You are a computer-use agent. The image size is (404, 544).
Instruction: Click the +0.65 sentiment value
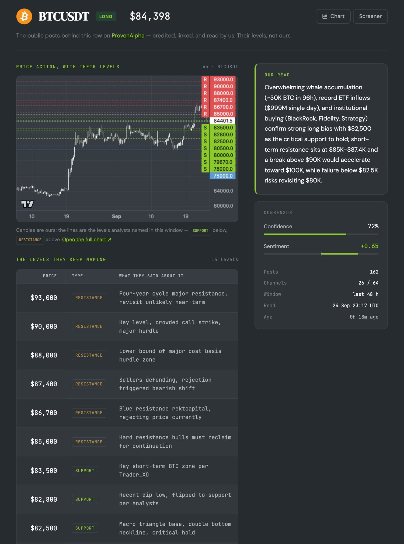[x=370, y=246]
